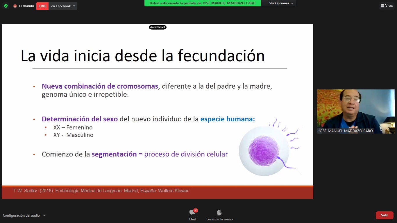This screenshot has width=397, height=223.
Task: Click the red LIVE badge
Action: (x=42, y=6)
